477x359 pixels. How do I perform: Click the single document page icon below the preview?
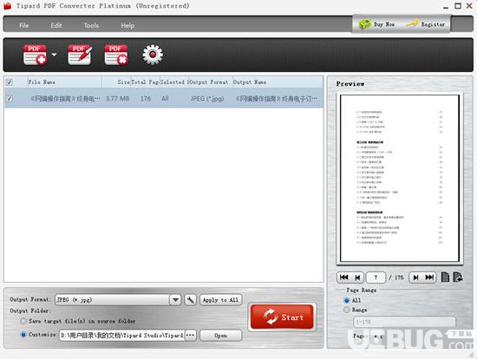[445, 277]
